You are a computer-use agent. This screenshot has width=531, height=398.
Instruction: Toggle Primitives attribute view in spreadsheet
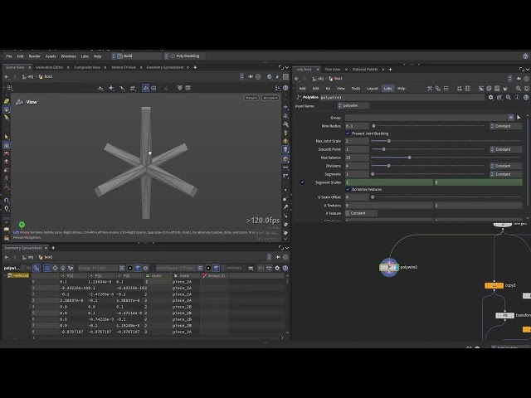coord(63,268)
